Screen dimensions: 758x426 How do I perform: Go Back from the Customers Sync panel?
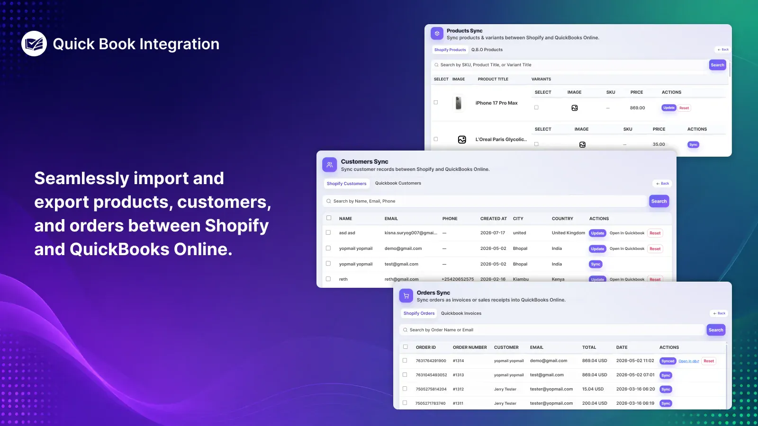pyautogui.click(x=663, y=184)
